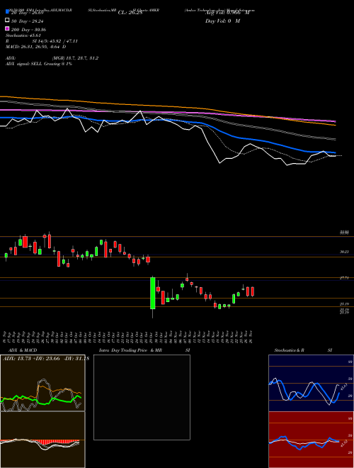The image size is (354, 468).
Task: Click the '(MGR) 13.7, 23.7, 31.2' ADX values
Action: 75,58
